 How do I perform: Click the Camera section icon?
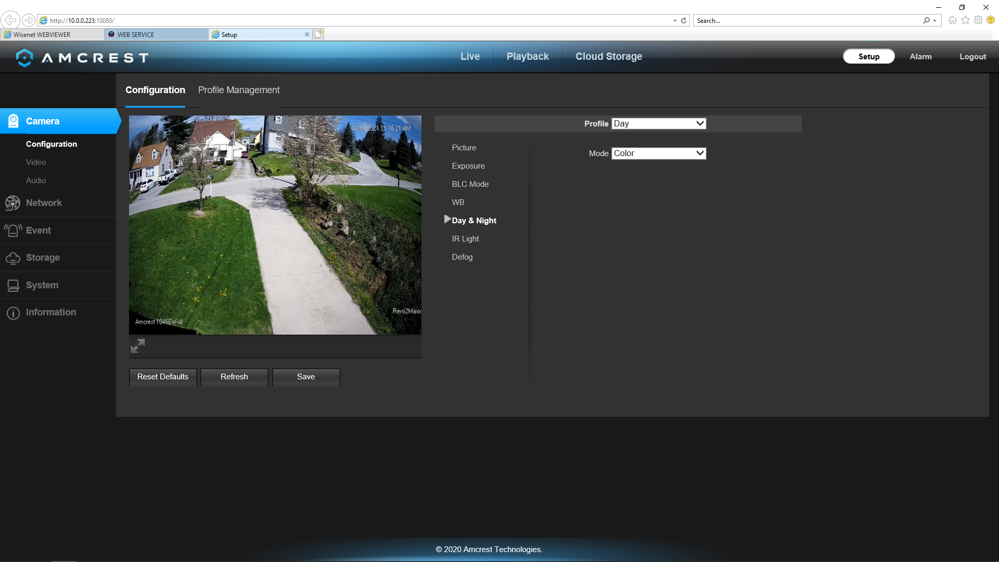pos(13,121)
